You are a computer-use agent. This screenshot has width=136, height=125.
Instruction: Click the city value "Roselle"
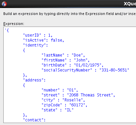tap(72, 100)
